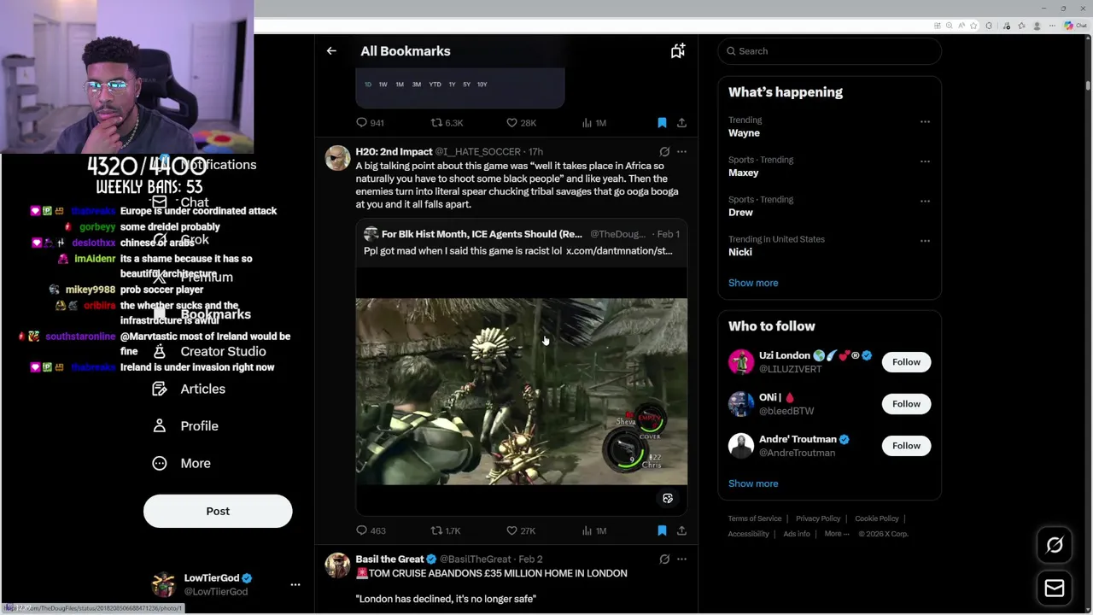Open more options for the Basil the Great tweet
This screenshot has width=1093, height=615.
pyautogui.click(x=681, y=559)
